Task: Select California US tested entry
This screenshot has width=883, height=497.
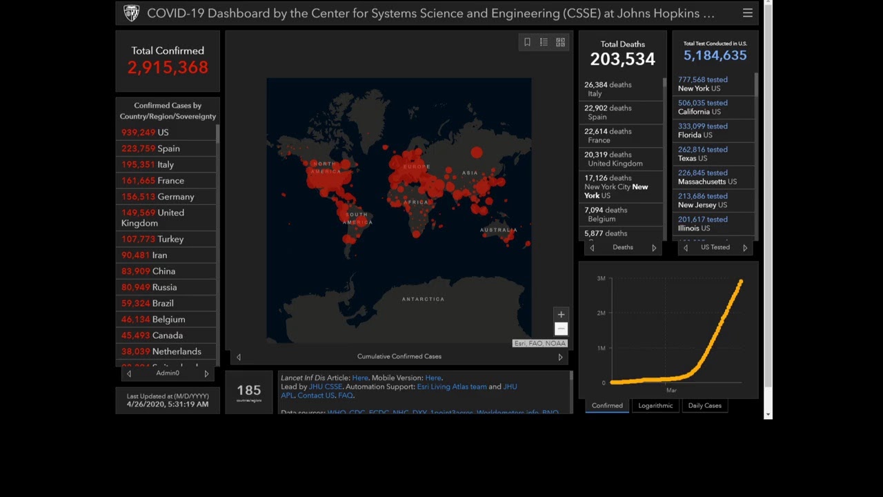Action: tap(713, 108)
